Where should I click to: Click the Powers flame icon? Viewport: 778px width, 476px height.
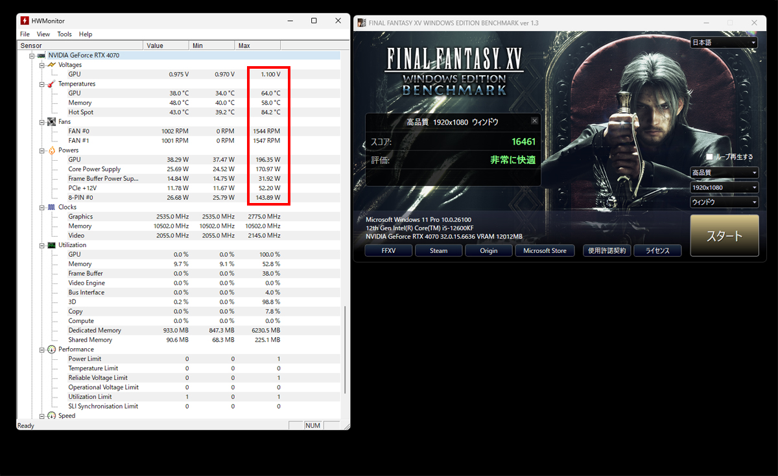(51, 150)
